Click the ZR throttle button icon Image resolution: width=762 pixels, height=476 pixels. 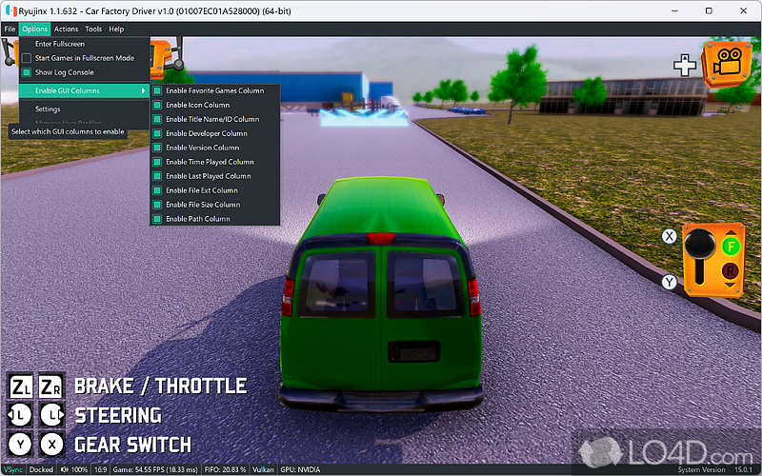click(x=51, y=387)
